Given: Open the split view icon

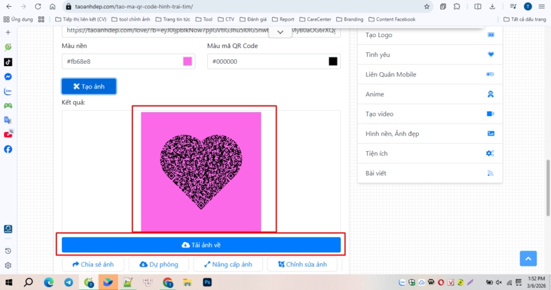Looking at the screenshot, I should 477,6.
